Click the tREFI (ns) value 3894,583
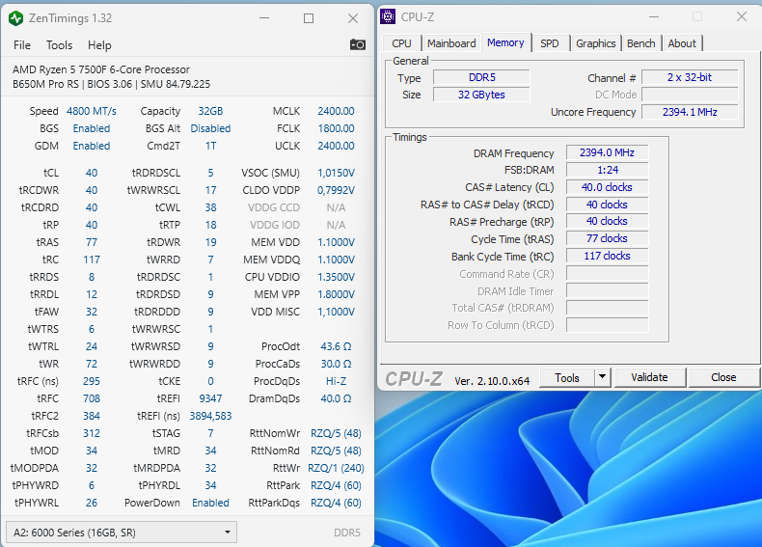 210,416
